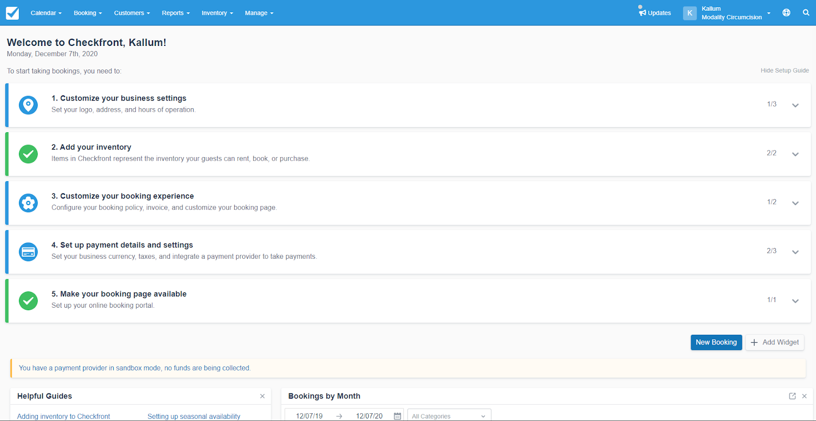This screenshot has height=421, width=816.
Task: Open Setting up seasonal availability guide
Action: (194, 416)
